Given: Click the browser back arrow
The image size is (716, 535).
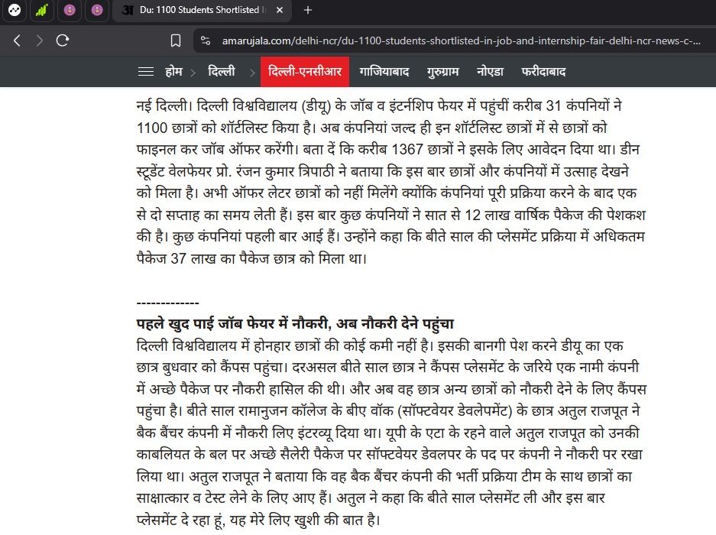Looking at the screenshot, I should pos(18,41).
